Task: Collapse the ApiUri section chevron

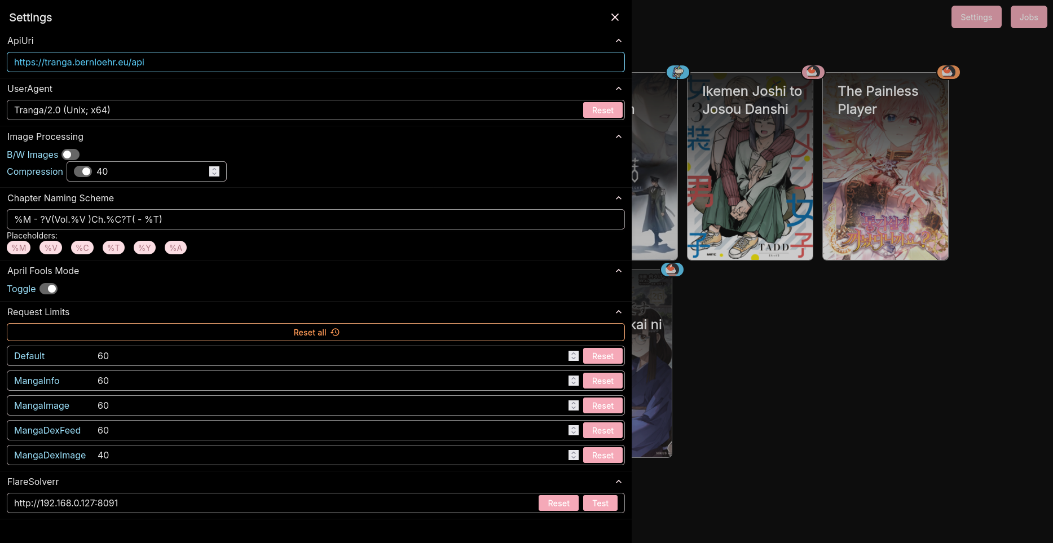Action: pyautogui.click(x=619, y=41)
